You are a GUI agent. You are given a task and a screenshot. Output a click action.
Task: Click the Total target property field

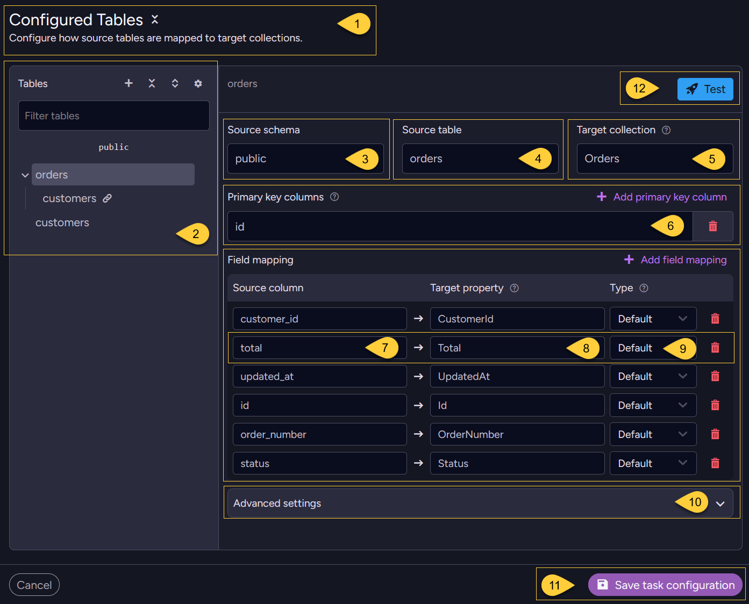[517, 348]
